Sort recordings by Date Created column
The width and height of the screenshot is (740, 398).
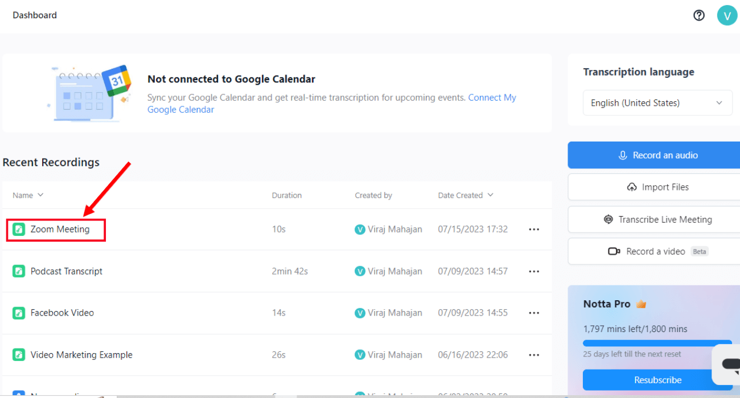[466, 195]
